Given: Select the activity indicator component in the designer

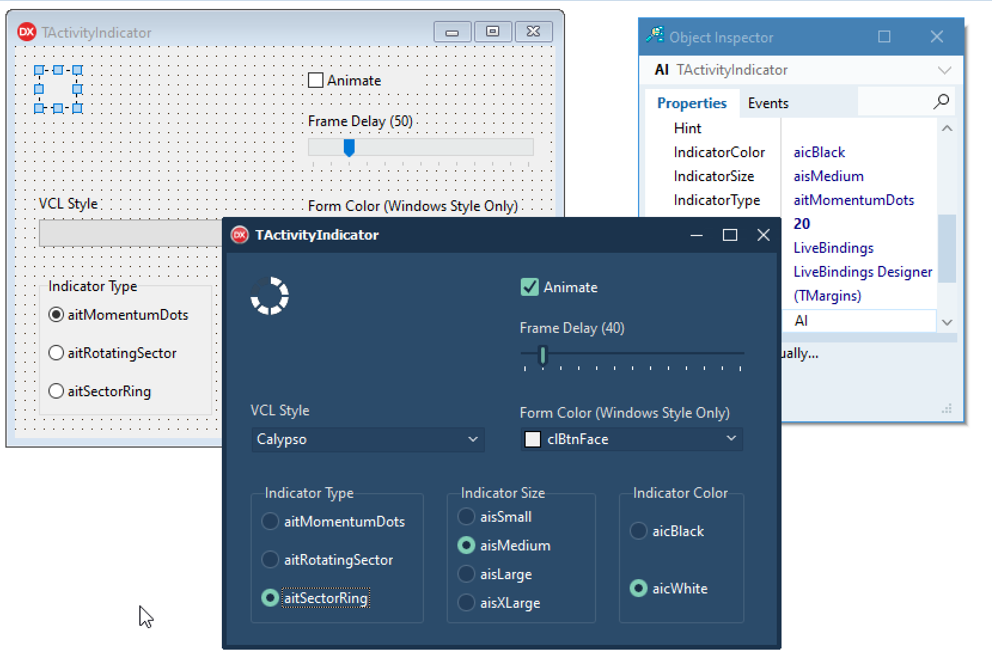Looking at the screenshot, I should (x=58, y=89).
